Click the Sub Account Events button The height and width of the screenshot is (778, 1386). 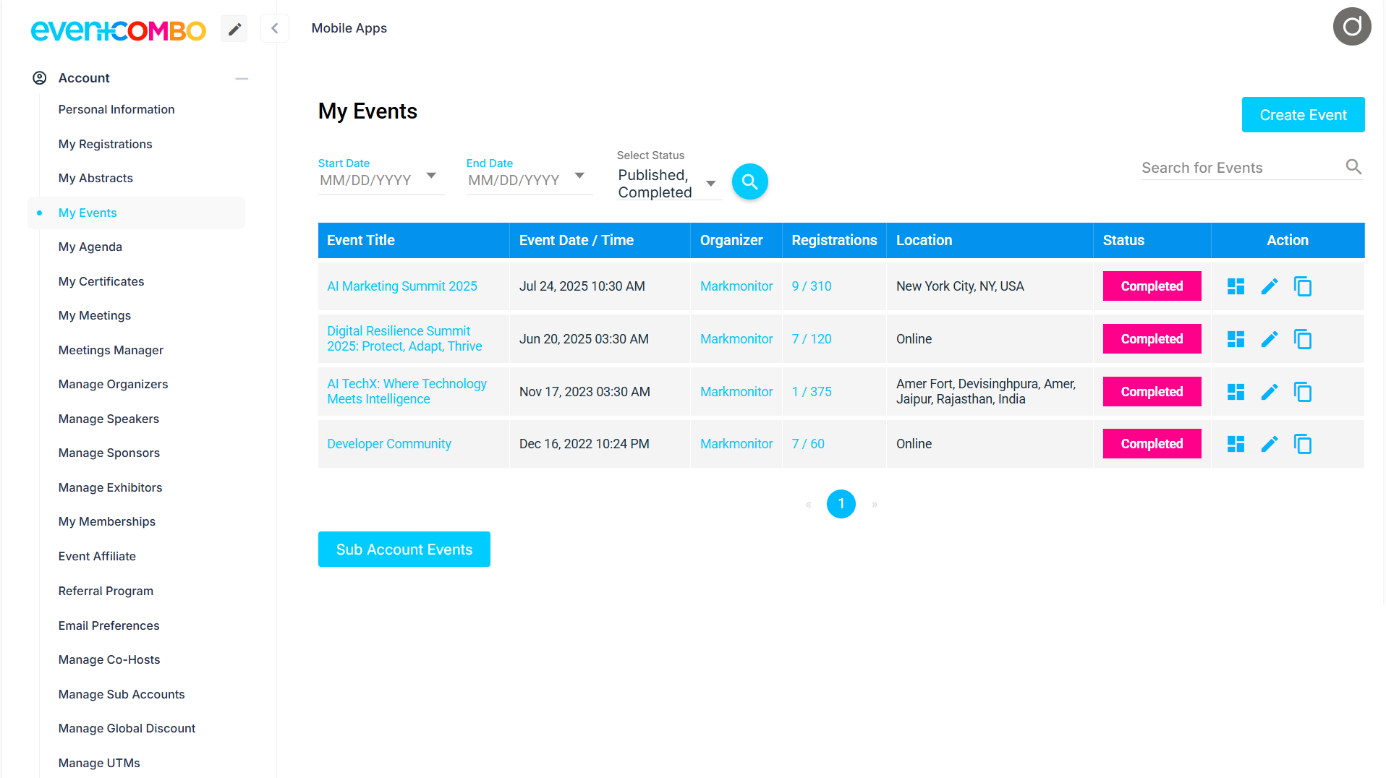[404, 550]
